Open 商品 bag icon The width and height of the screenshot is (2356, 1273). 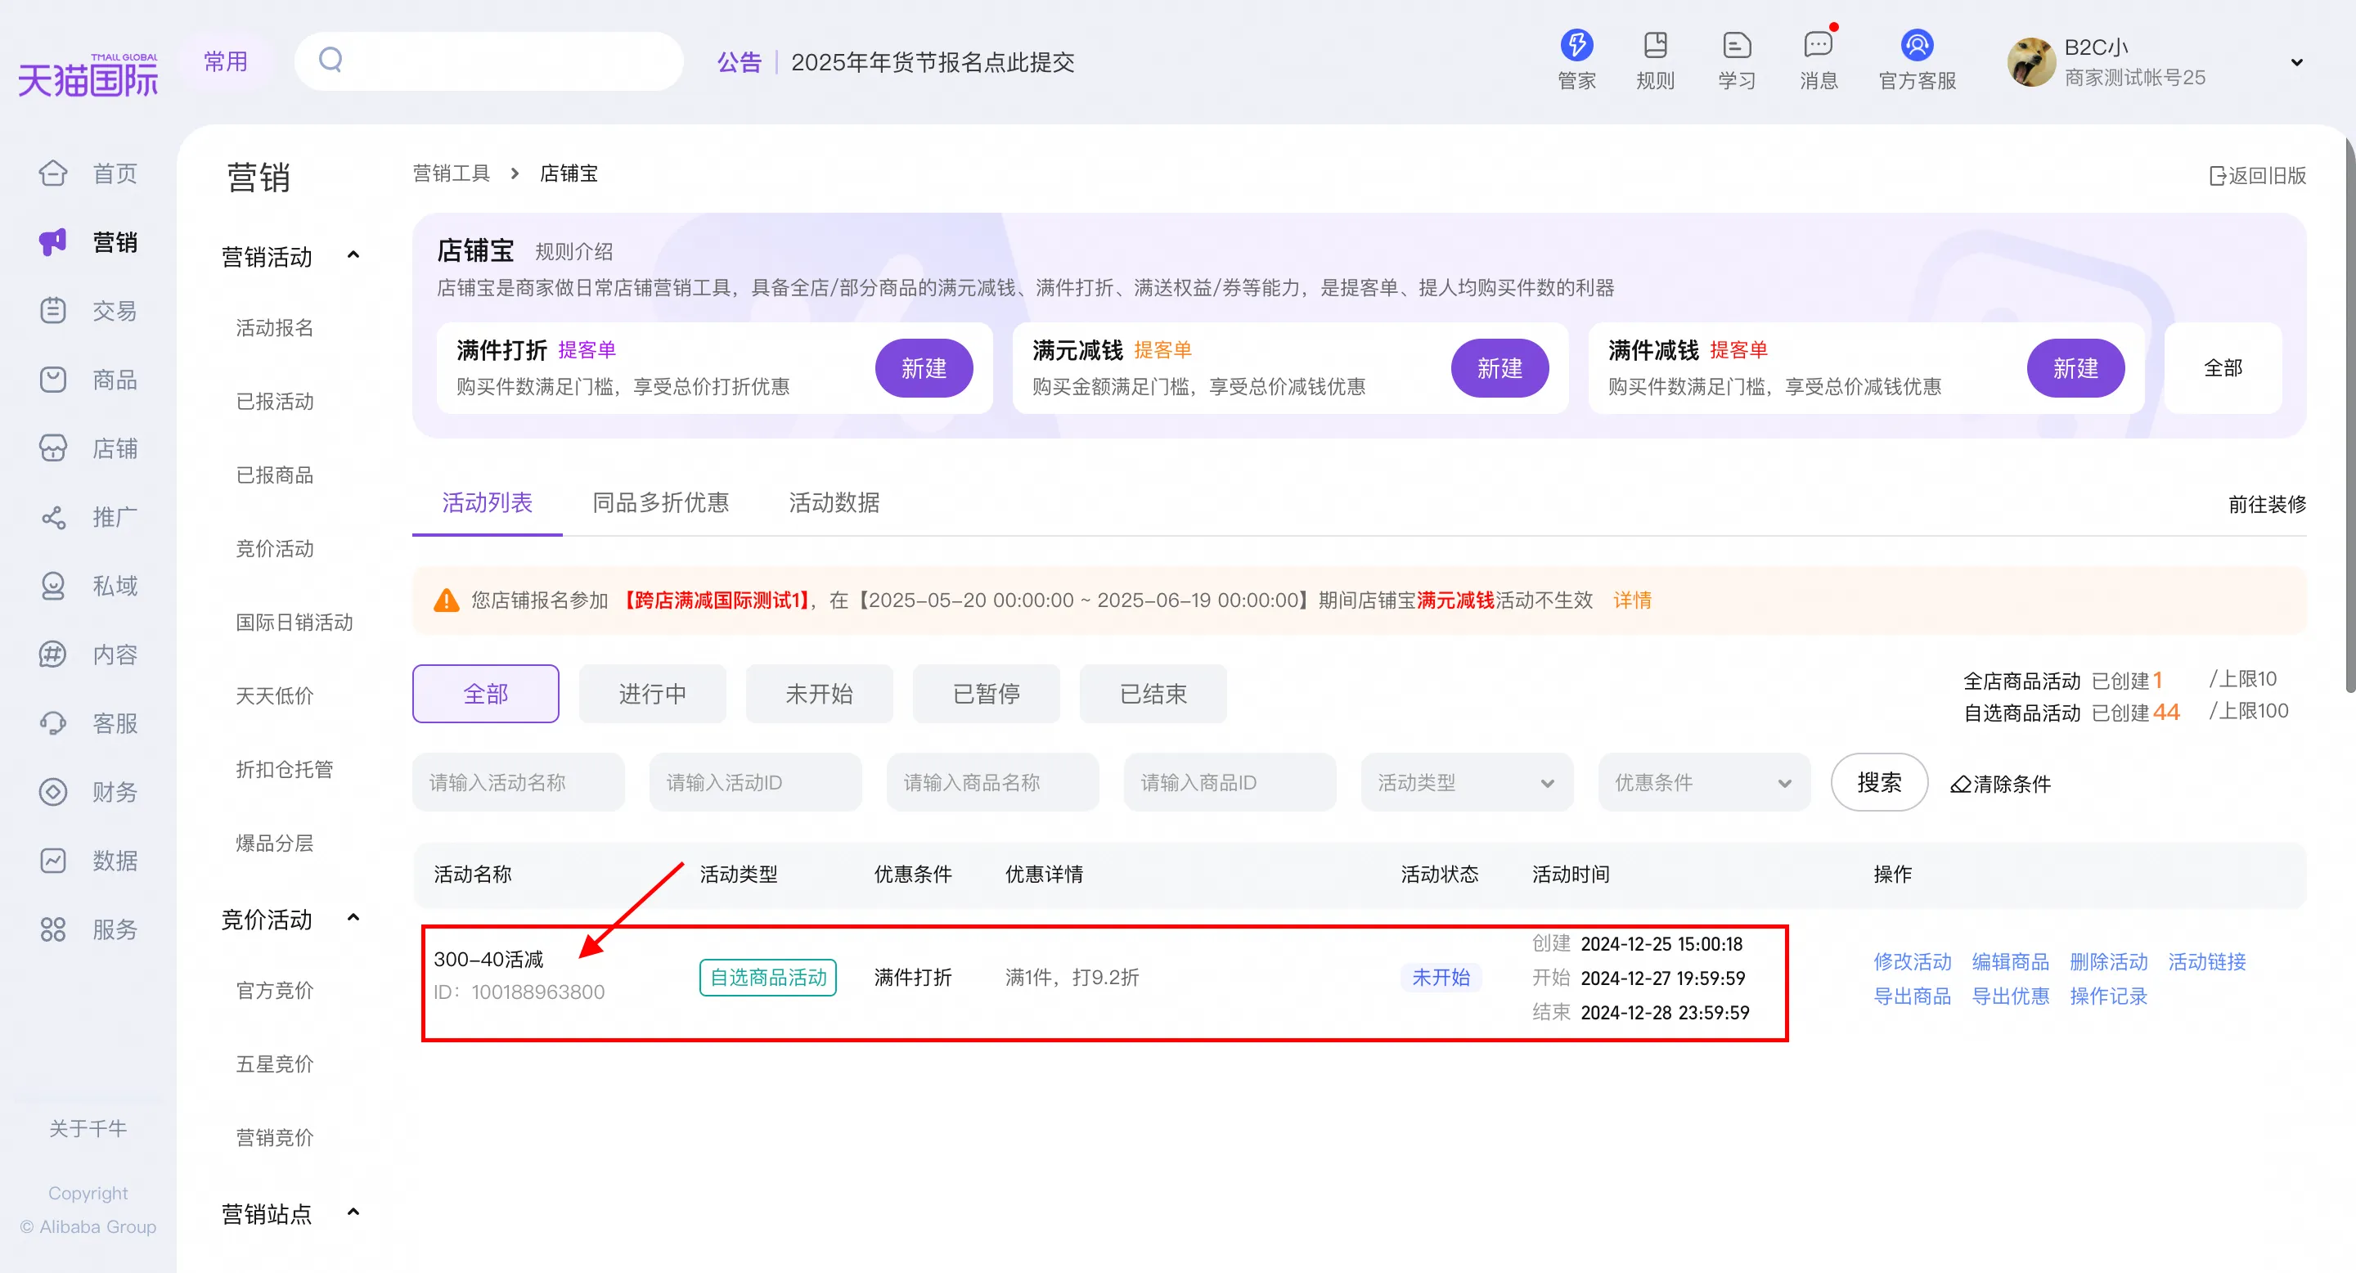tap(53, 379)
